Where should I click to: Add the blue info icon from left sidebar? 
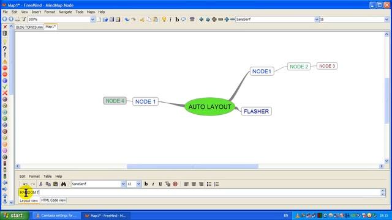pos(5,81)
